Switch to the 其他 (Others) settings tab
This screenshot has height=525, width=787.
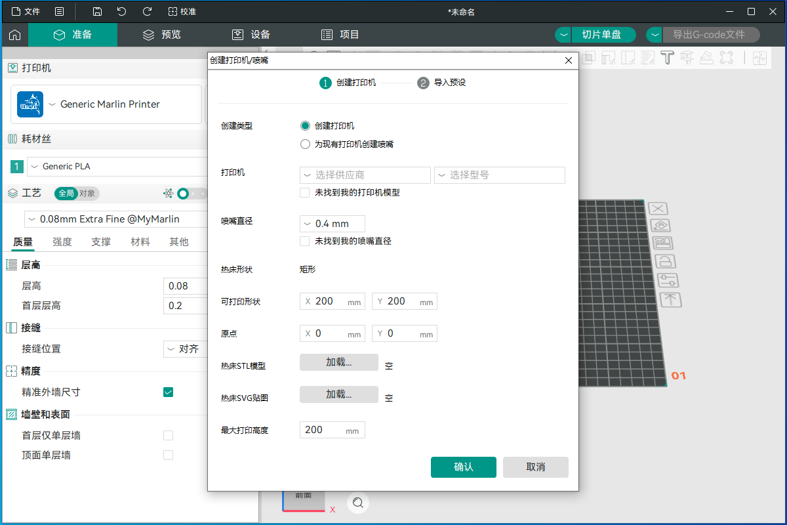pyautogui.click(x=179, y=241)
